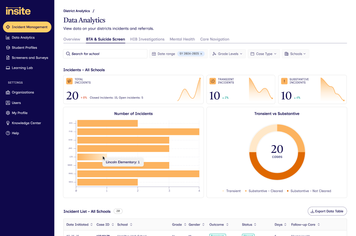356x236 pixels.
Task: Click the Organizations building icon
Action: coord(8,92)
